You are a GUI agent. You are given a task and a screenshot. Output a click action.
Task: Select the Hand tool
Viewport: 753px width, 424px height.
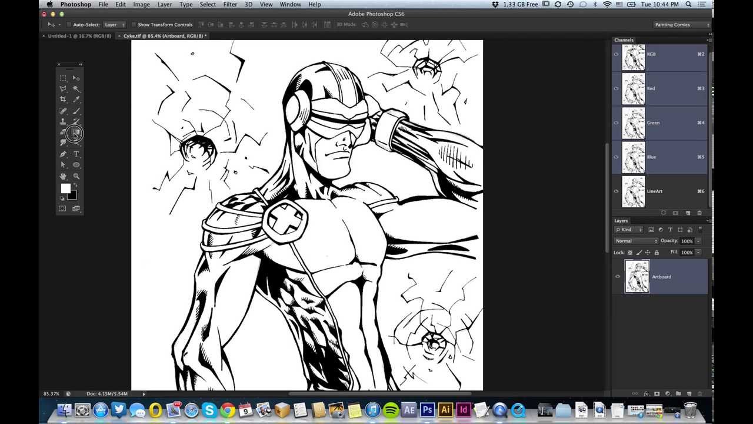point(63,176)
